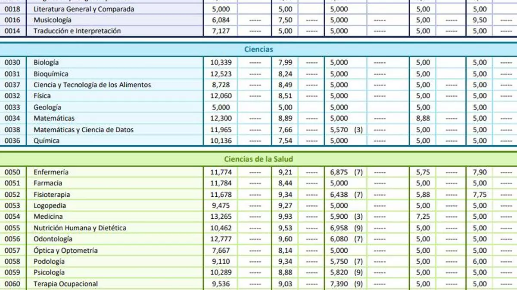This screenshot has height=290, width=517.
Task: Select the 'Odontología' degree name
Action: pyautogui.click(x=53, y=239)
